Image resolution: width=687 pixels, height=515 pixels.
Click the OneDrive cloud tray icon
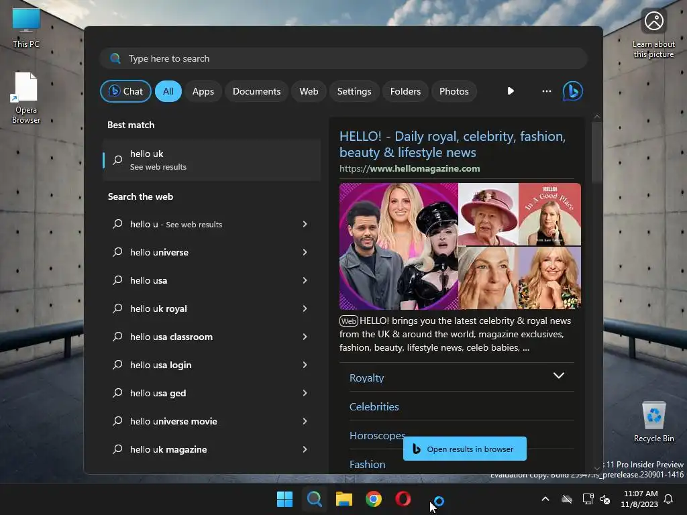pos(567,499)
